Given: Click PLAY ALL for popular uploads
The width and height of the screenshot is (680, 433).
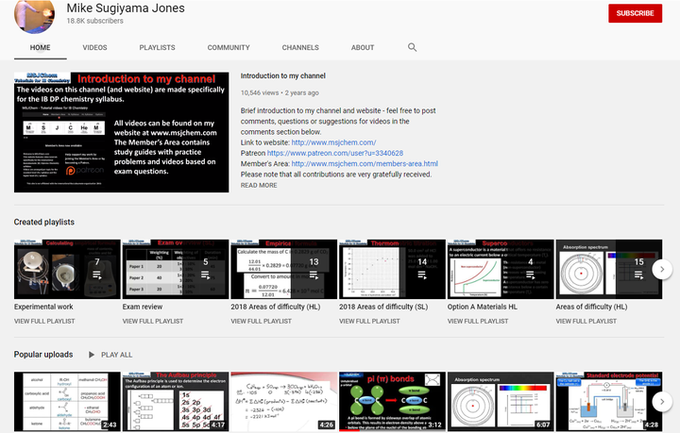Looking at the screenshot, I should click(117, 355).
